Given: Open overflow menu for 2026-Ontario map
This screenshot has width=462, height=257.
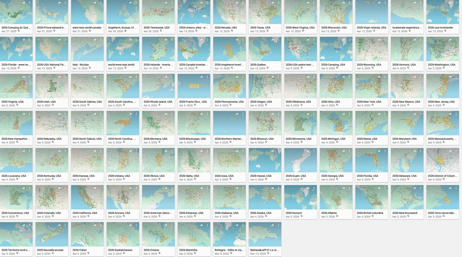Looking at the screenshot, I should [x=172, y=225].
